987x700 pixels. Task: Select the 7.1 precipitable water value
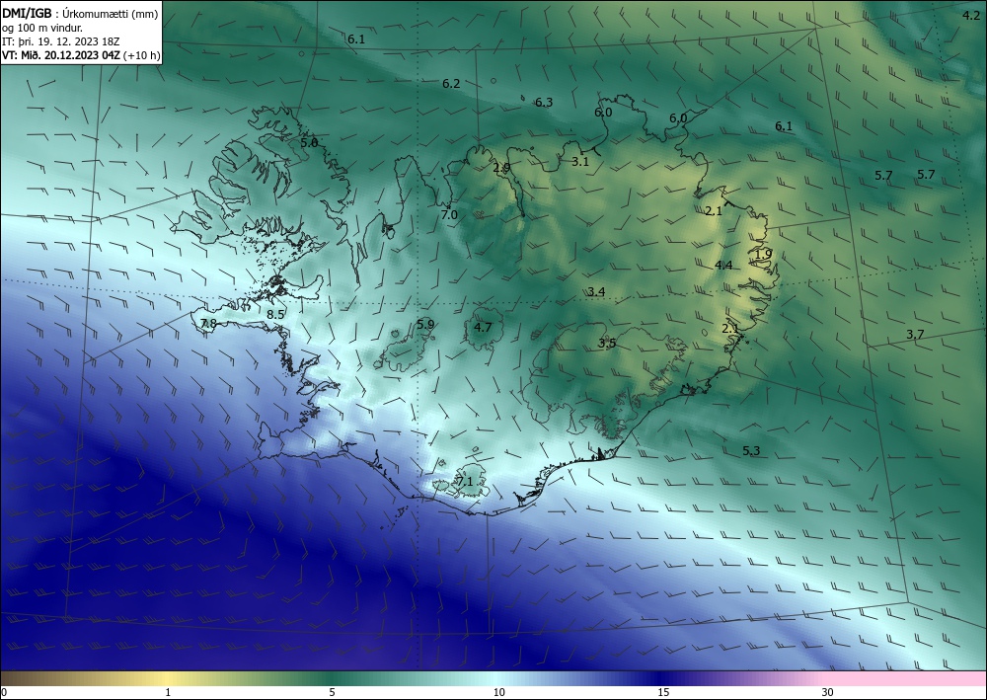pyautogui.click(x=465, y=481)
